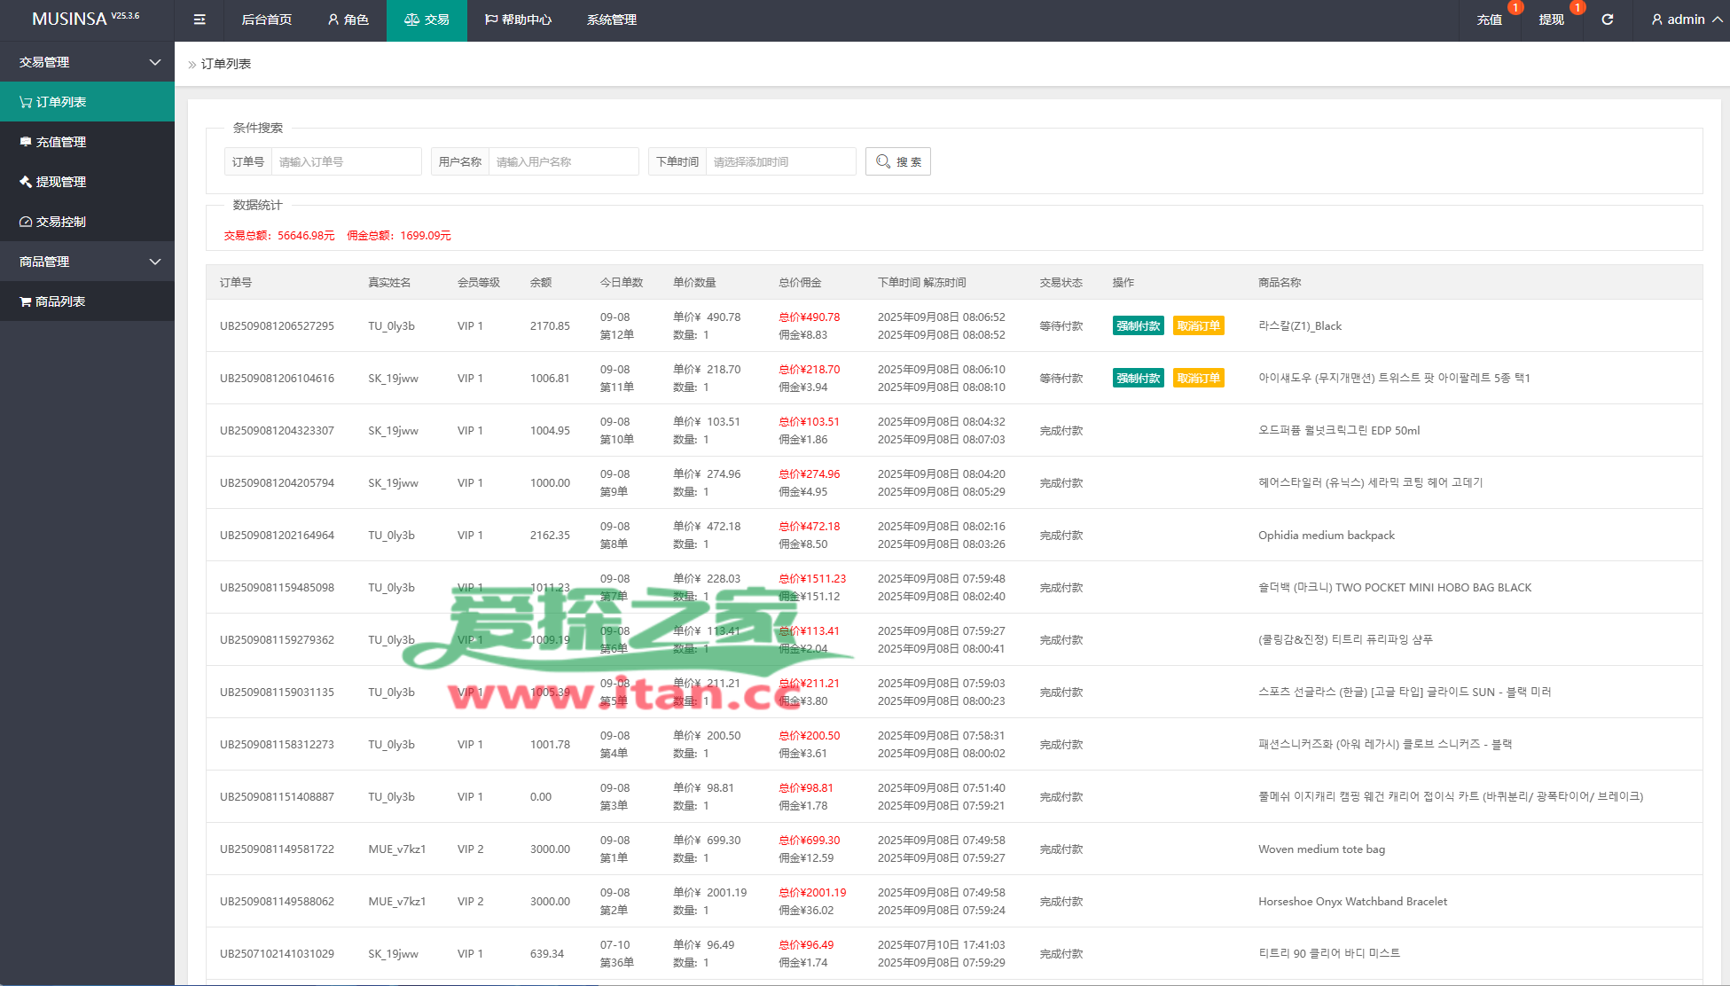Open 角色 role menu in header
Viewport: 1730px width, 986px height.
click(348, 20)
